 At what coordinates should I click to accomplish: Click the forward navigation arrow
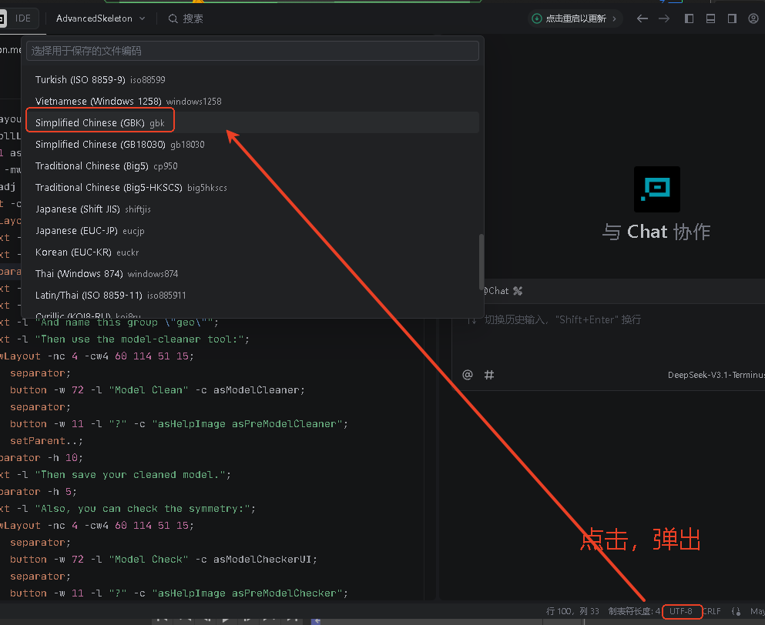(664, 18)
